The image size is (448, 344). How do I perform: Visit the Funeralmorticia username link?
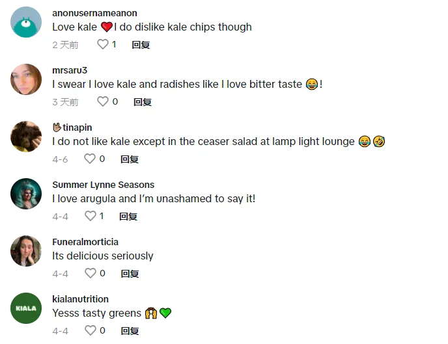click(x=85, y=242)
